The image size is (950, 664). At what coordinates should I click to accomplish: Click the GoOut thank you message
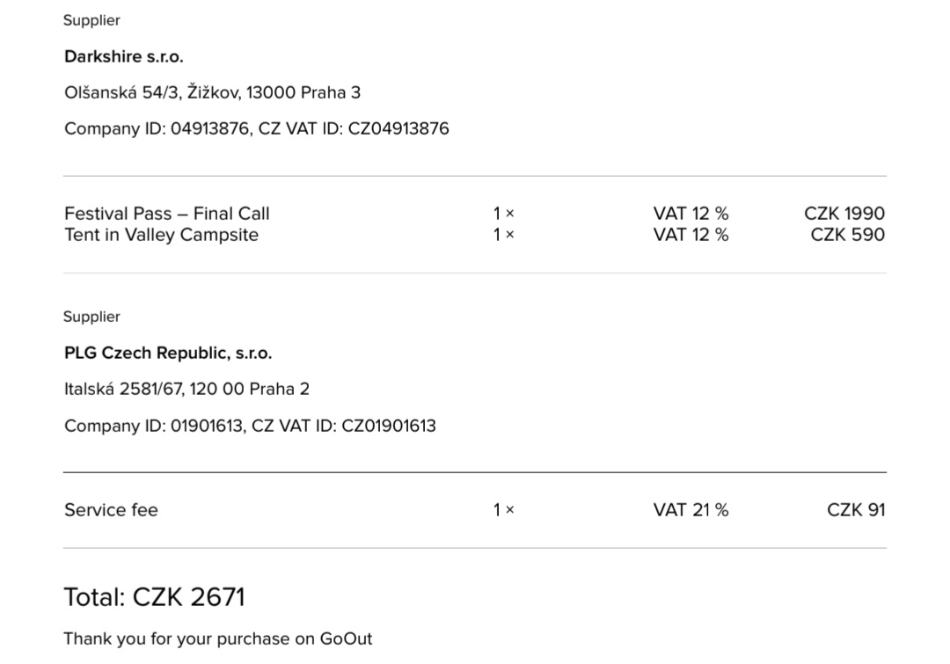[218, 639]
